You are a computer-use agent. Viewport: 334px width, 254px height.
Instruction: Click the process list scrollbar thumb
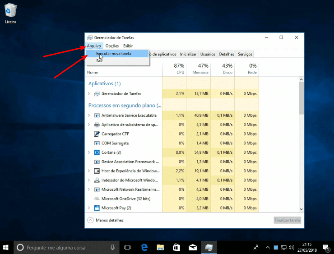301,98
